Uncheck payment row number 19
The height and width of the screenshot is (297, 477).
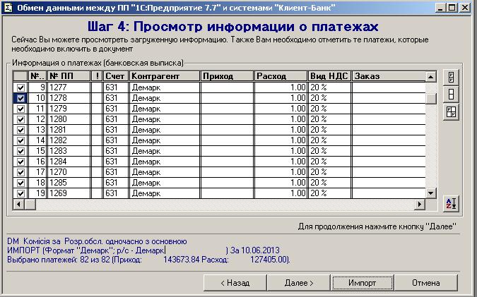[x=20, y=193]
